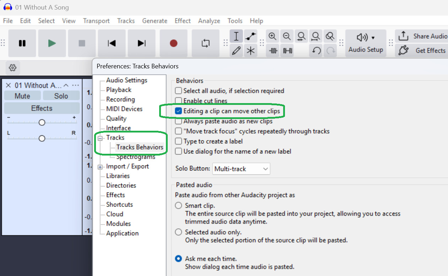This screenshot has width=448, height=276.
Task: Click the track Effects button
Action: (x=42, y=108)
